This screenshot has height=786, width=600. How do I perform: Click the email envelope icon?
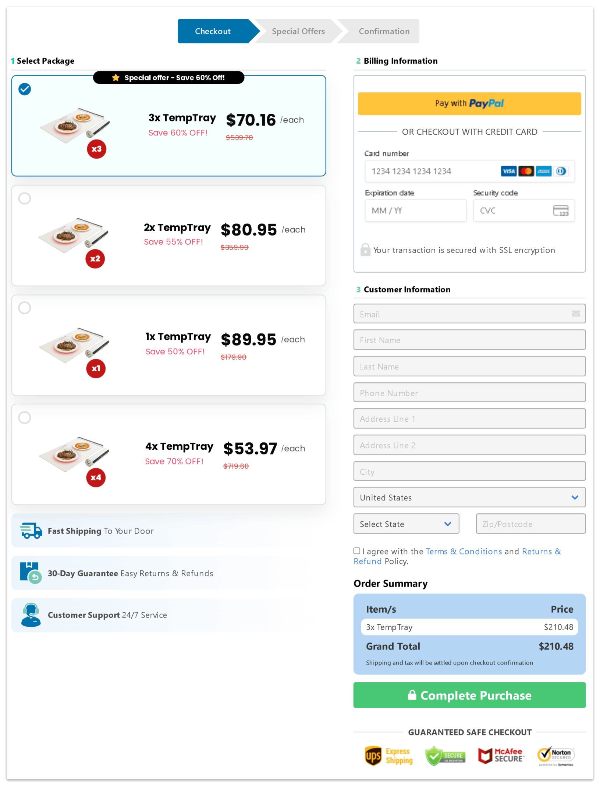[576, 314]
